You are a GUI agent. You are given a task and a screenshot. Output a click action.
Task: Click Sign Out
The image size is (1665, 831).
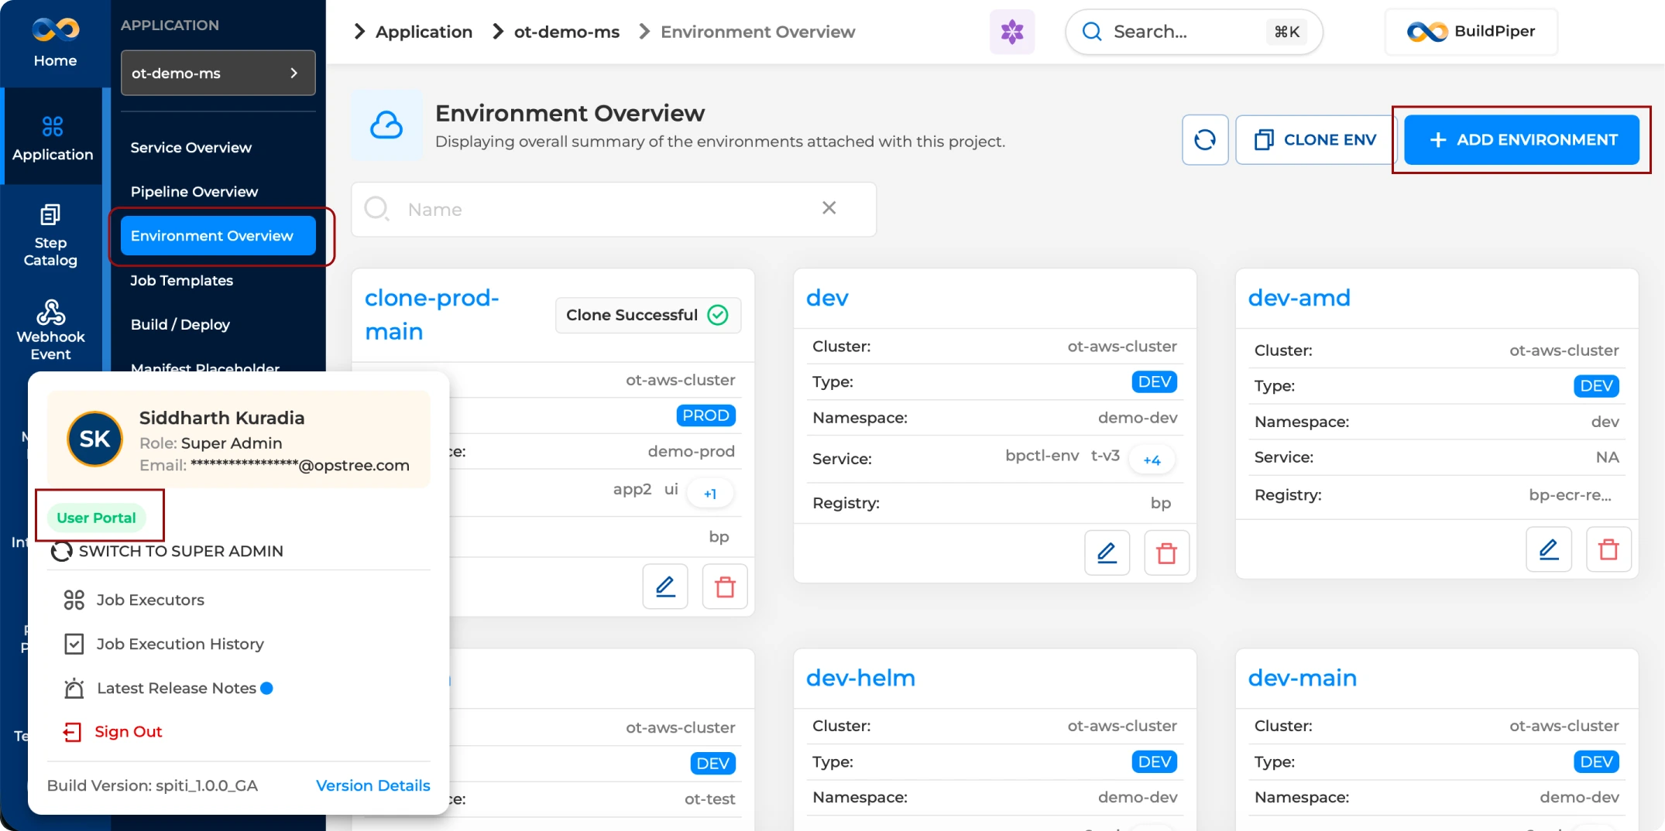(129, 732)
